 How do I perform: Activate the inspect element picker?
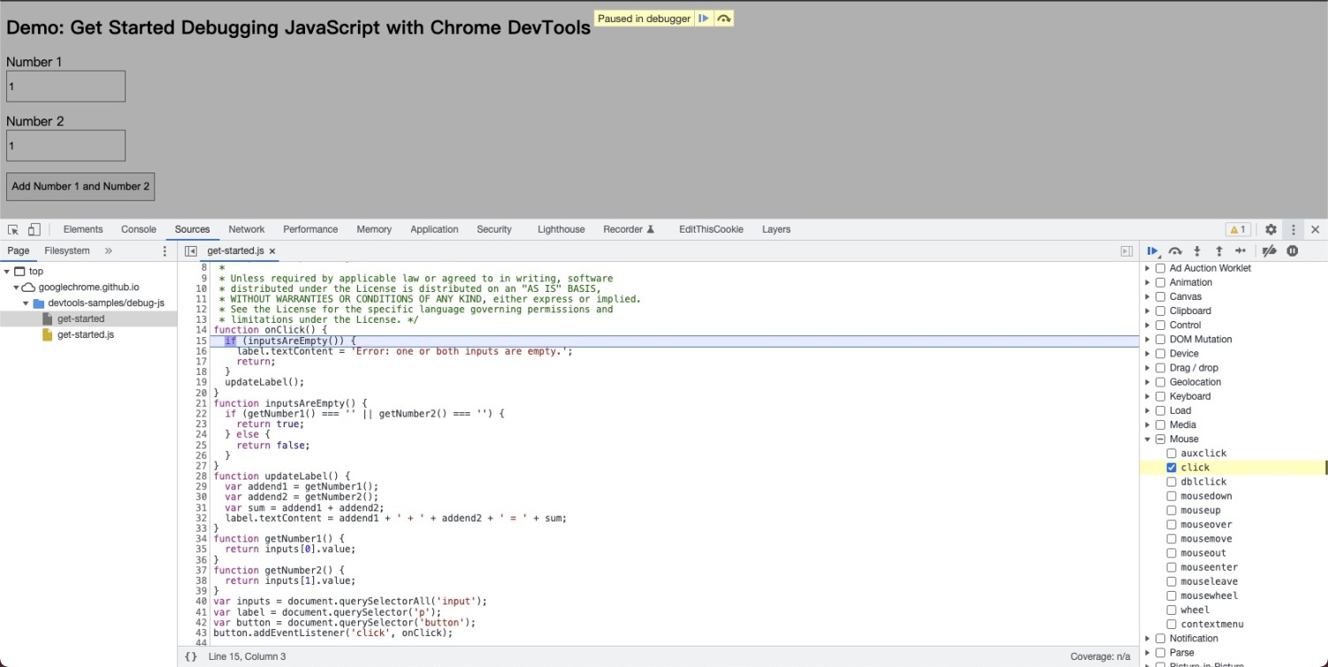[14, 229]
